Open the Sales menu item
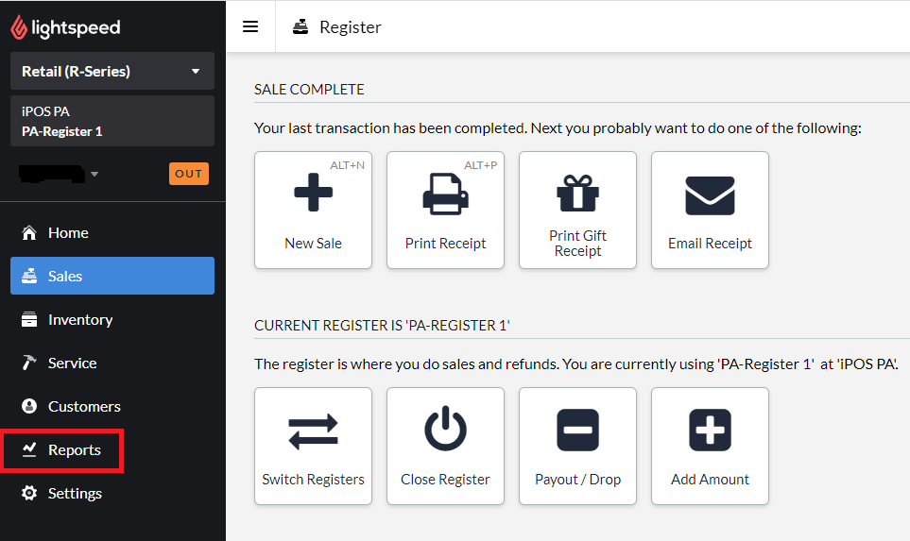Screen dimensions: 910x541 (112, 276)
